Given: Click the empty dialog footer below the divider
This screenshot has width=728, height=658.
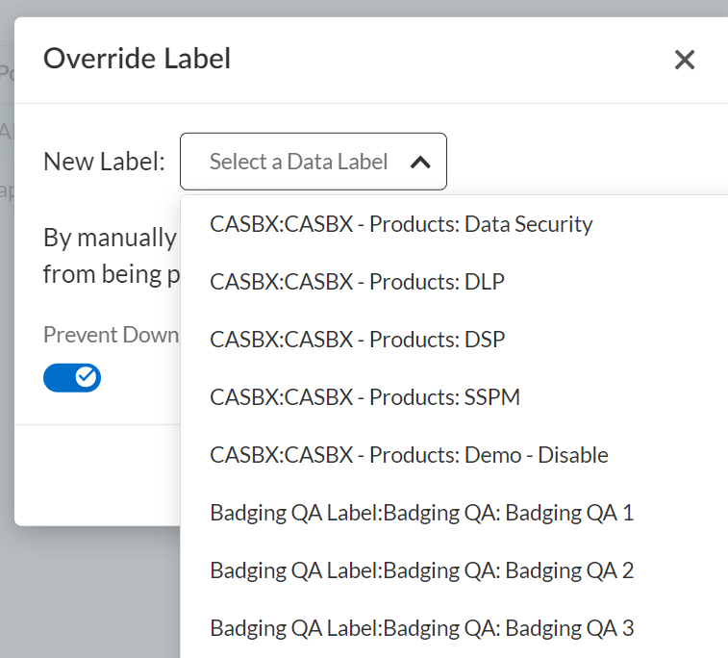Looking at the screenshot, I should pyautogui.click(x=96, y=476).
